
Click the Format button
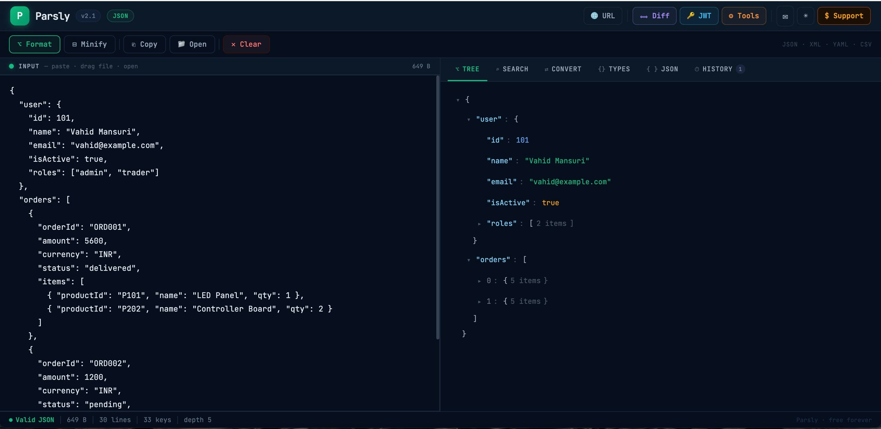click(x=35, y=44)
